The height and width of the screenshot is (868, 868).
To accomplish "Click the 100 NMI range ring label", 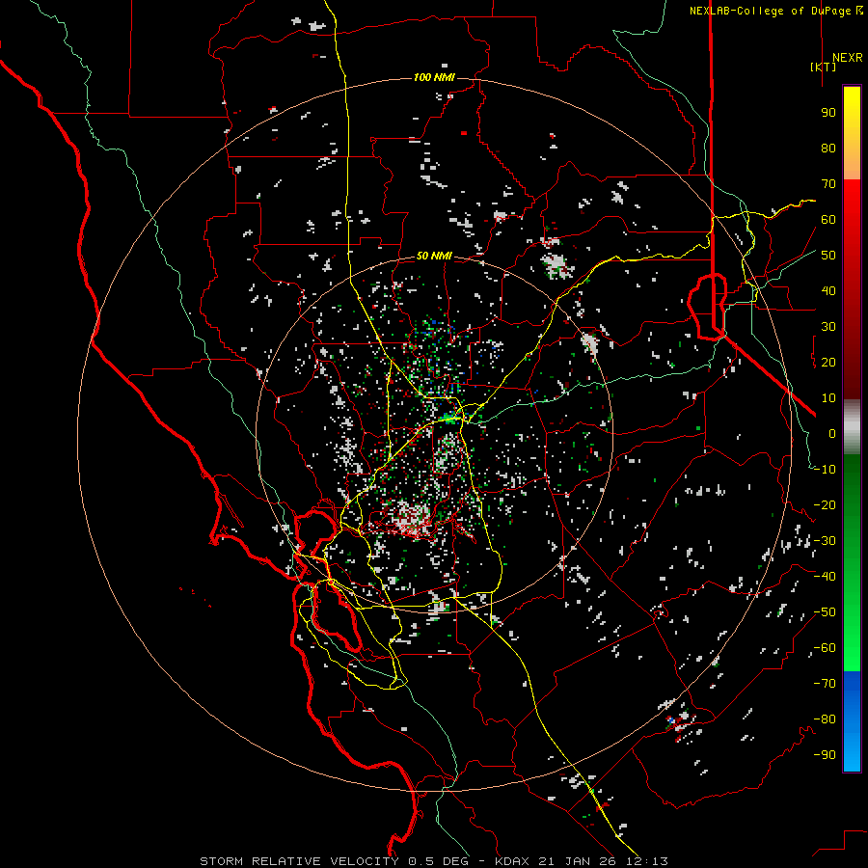I will click(x=434, y=77).
